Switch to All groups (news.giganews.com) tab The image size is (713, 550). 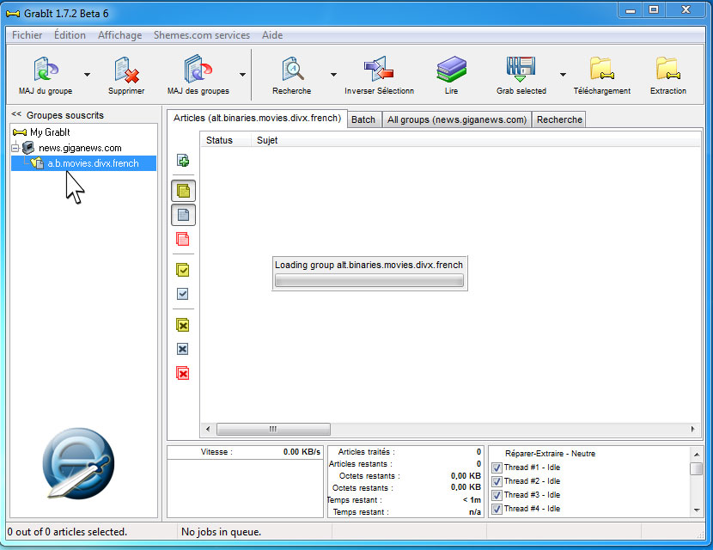(x=456, y=119)
